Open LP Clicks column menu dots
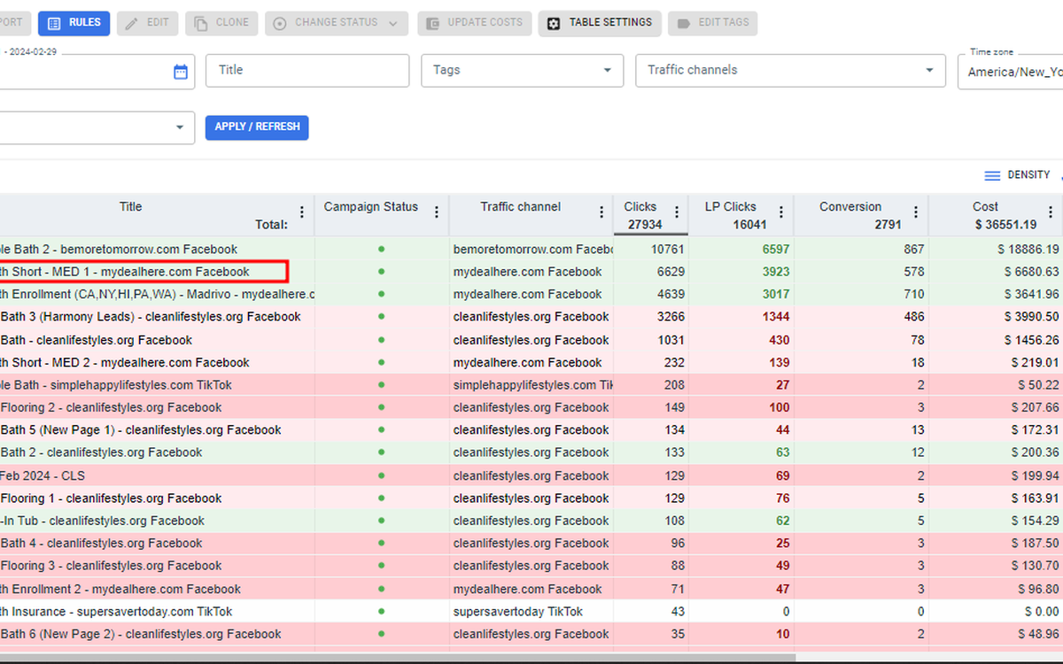This screenshot has height=664, width=1063. [781, 212]
